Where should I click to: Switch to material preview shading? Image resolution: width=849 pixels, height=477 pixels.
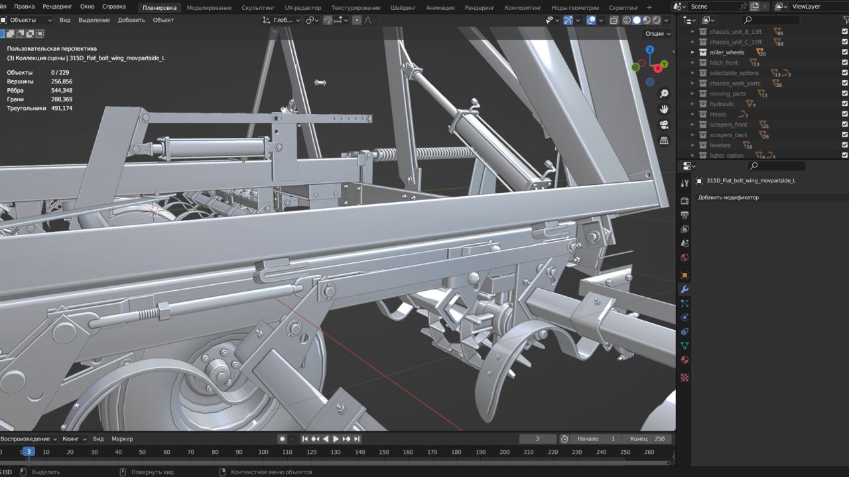[647, 20]
